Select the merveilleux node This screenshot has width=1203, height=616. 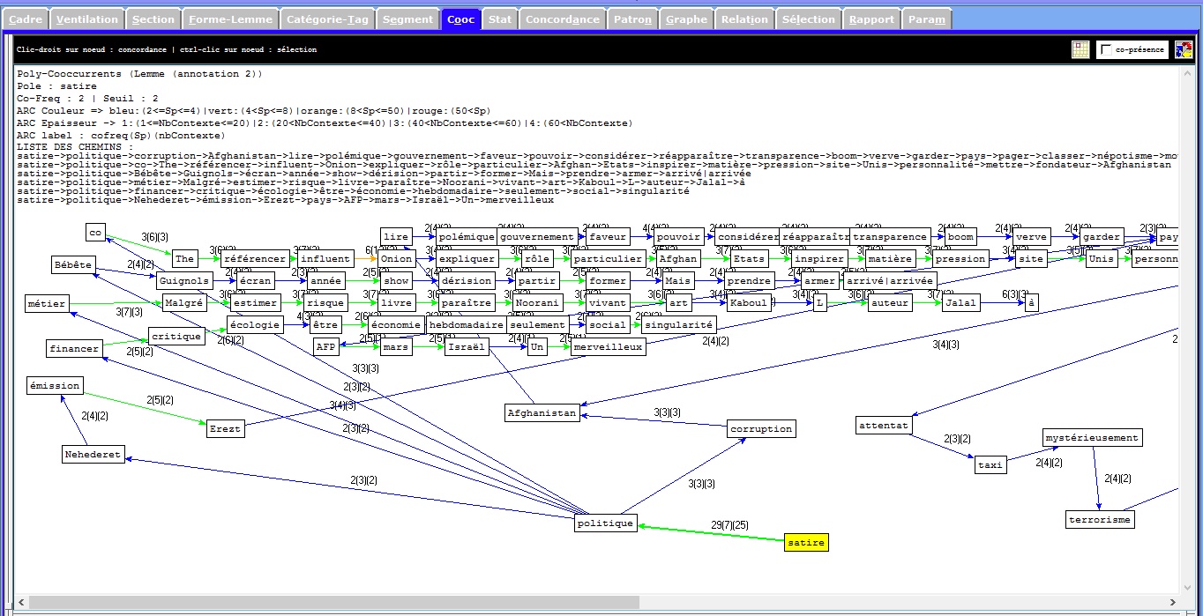tap(608, 347)
